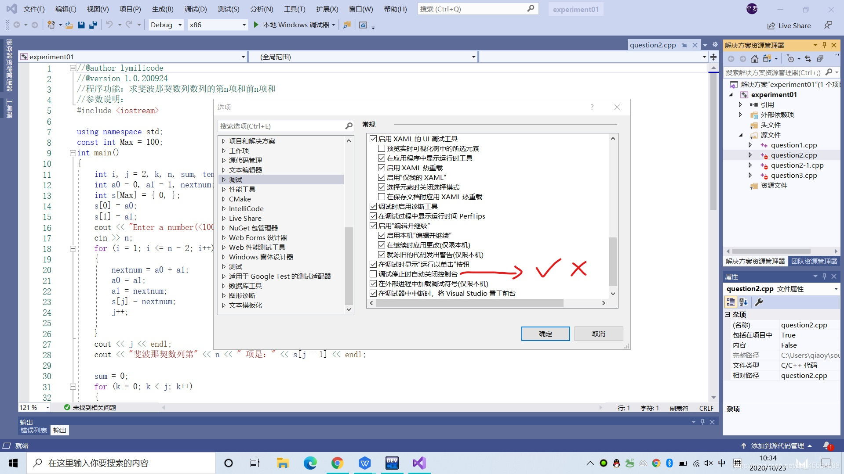
Task: Expand question1.cpp node in Solution Explorer
Action: pyautogui.click(x=750, y=145)
